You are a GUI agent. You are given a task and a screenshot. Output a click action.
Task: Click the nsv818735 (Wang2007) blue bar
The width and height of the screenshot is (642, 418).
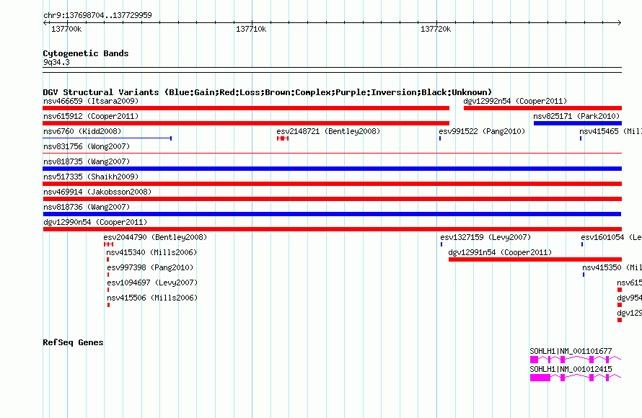[333, 169]
